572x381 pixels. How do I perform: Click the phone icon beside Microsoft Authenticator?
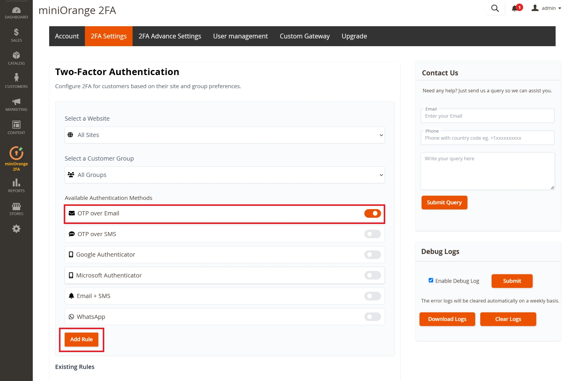pos(71,275)
